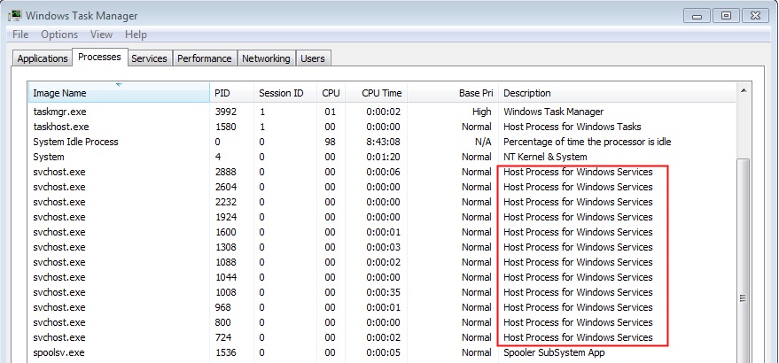Click CPU Time value 0:01:20
The height and width of the screenshot is (363, 779).
pyautogui.click(x=383, y=157)
